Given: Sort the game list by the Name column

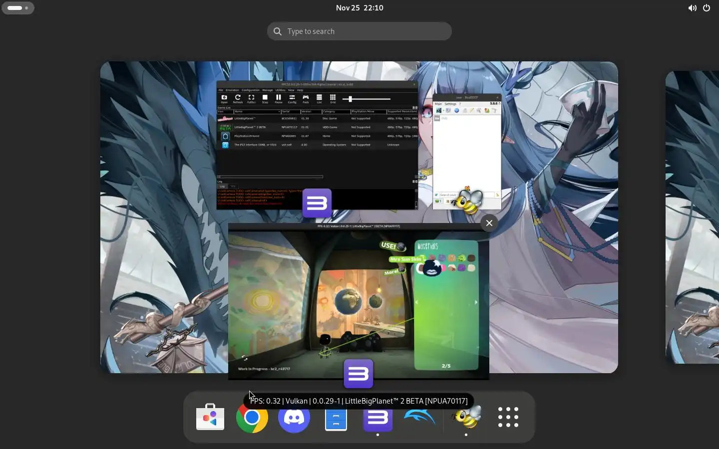Looking at the screenshot, I should tap(258, 112).
